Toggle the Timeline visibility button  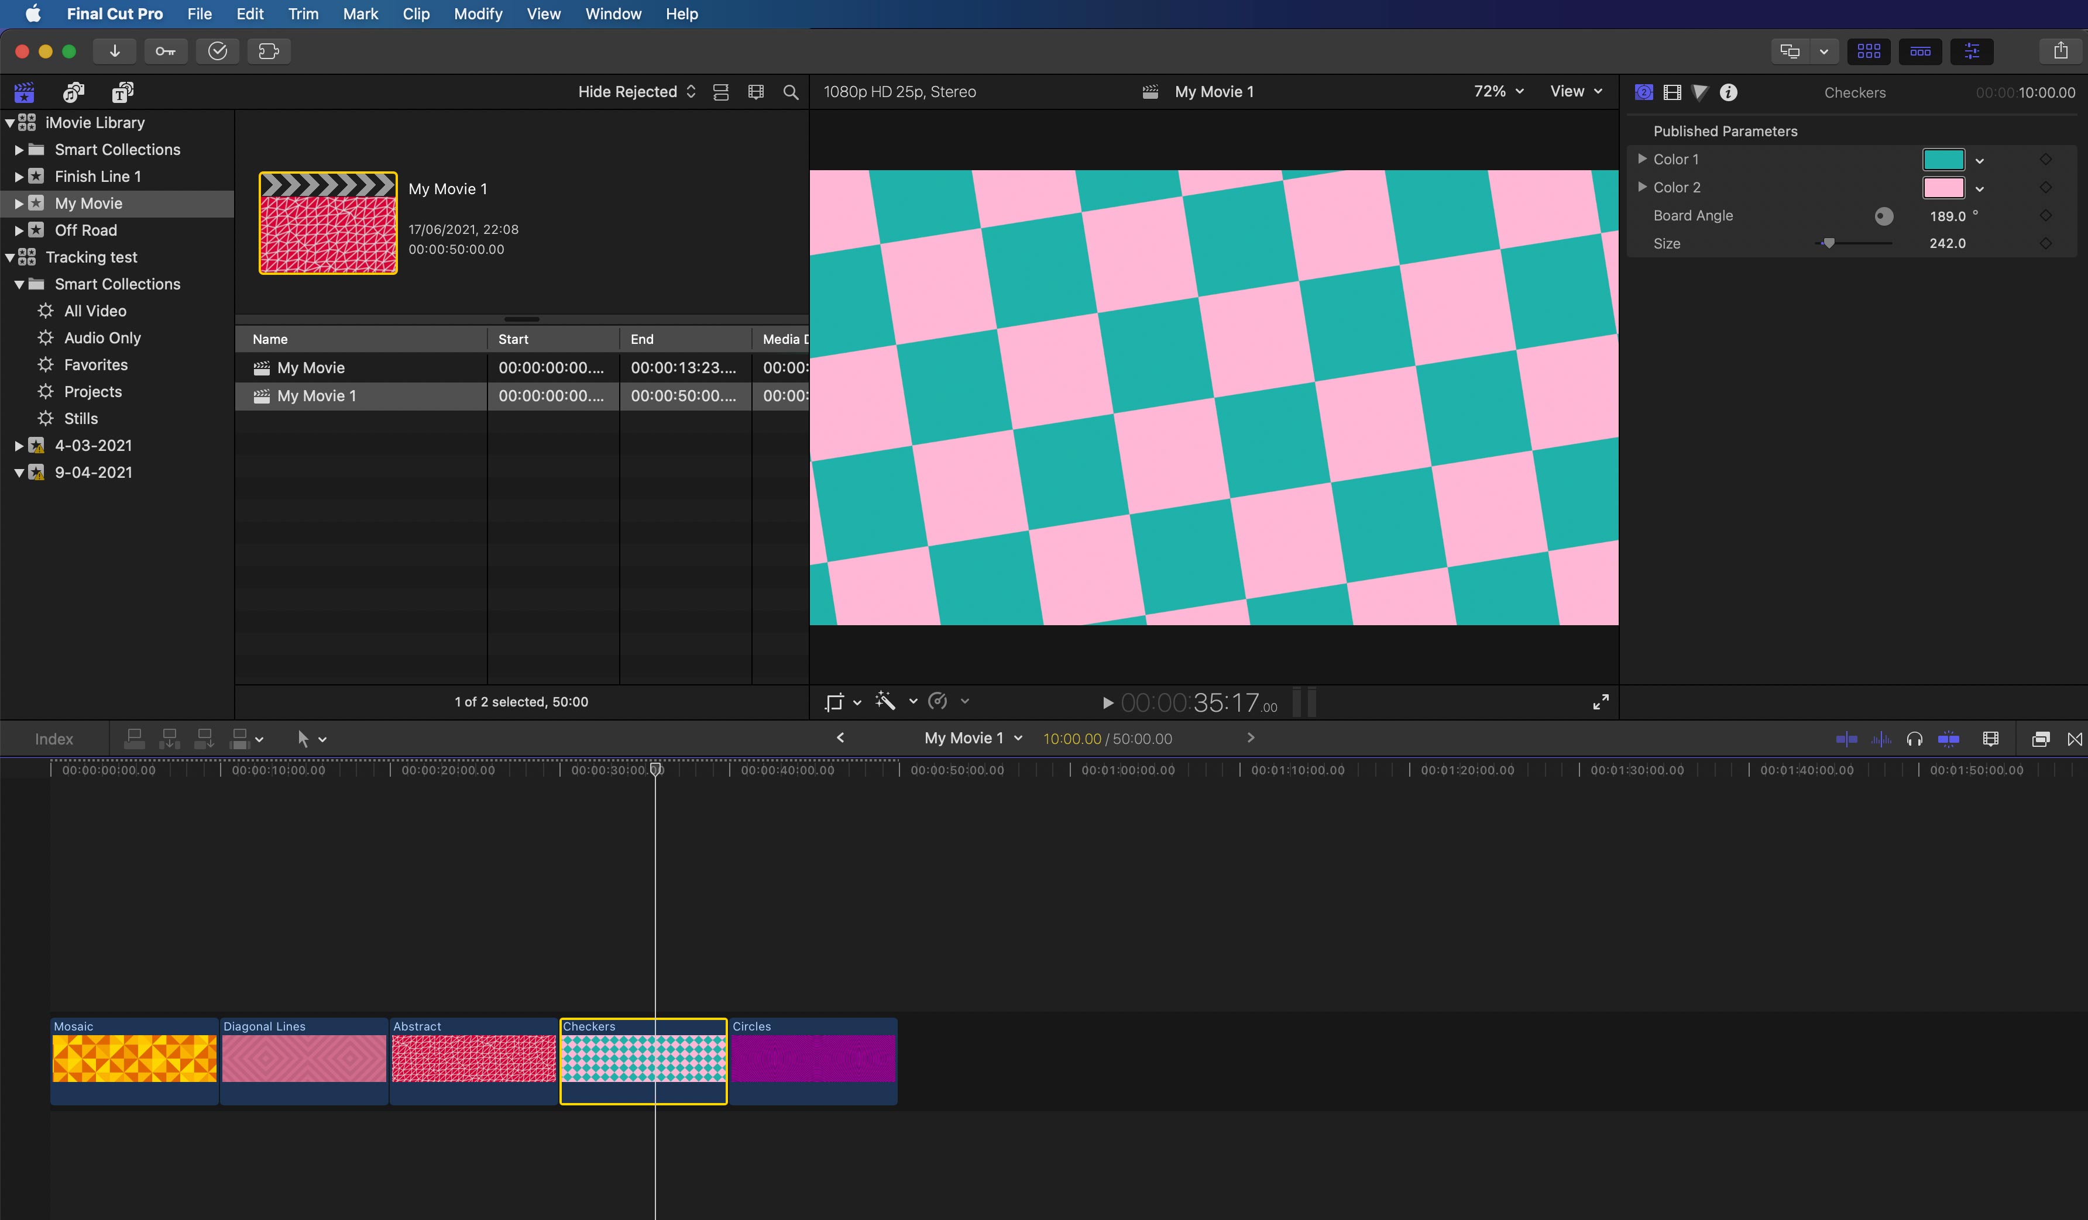point(1920,51)
